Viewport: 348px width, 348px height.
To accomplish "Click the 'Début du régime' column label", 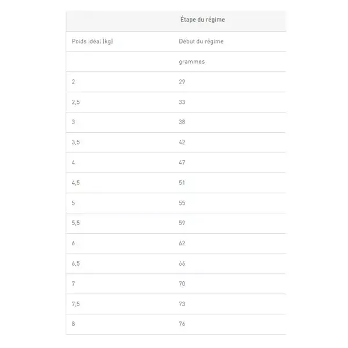I will click(x=201, y=41).
